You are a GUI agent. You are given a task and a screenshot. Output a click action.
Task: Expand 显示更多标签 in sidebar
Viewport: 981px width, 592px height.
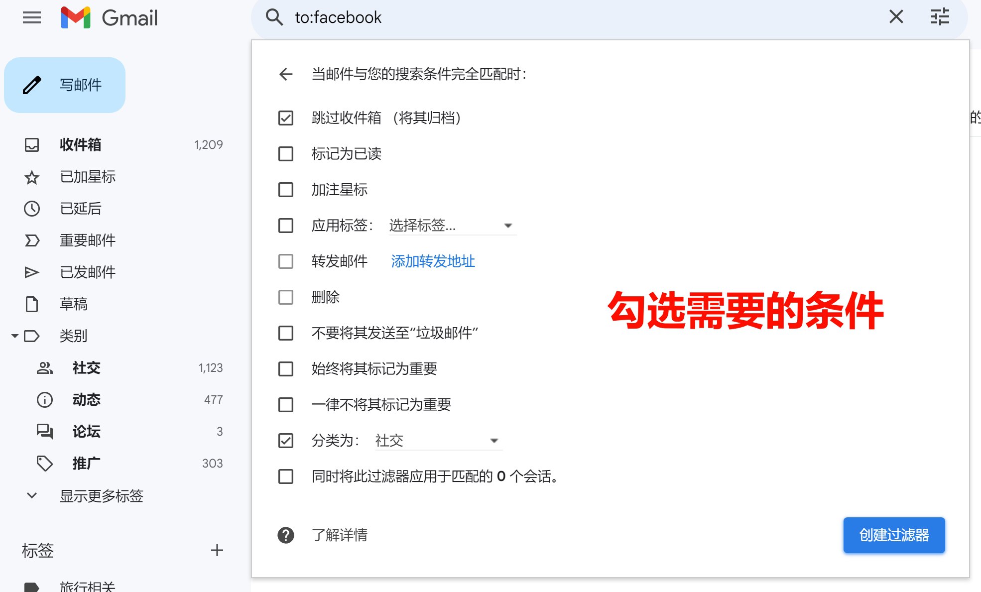click(101, 496)
